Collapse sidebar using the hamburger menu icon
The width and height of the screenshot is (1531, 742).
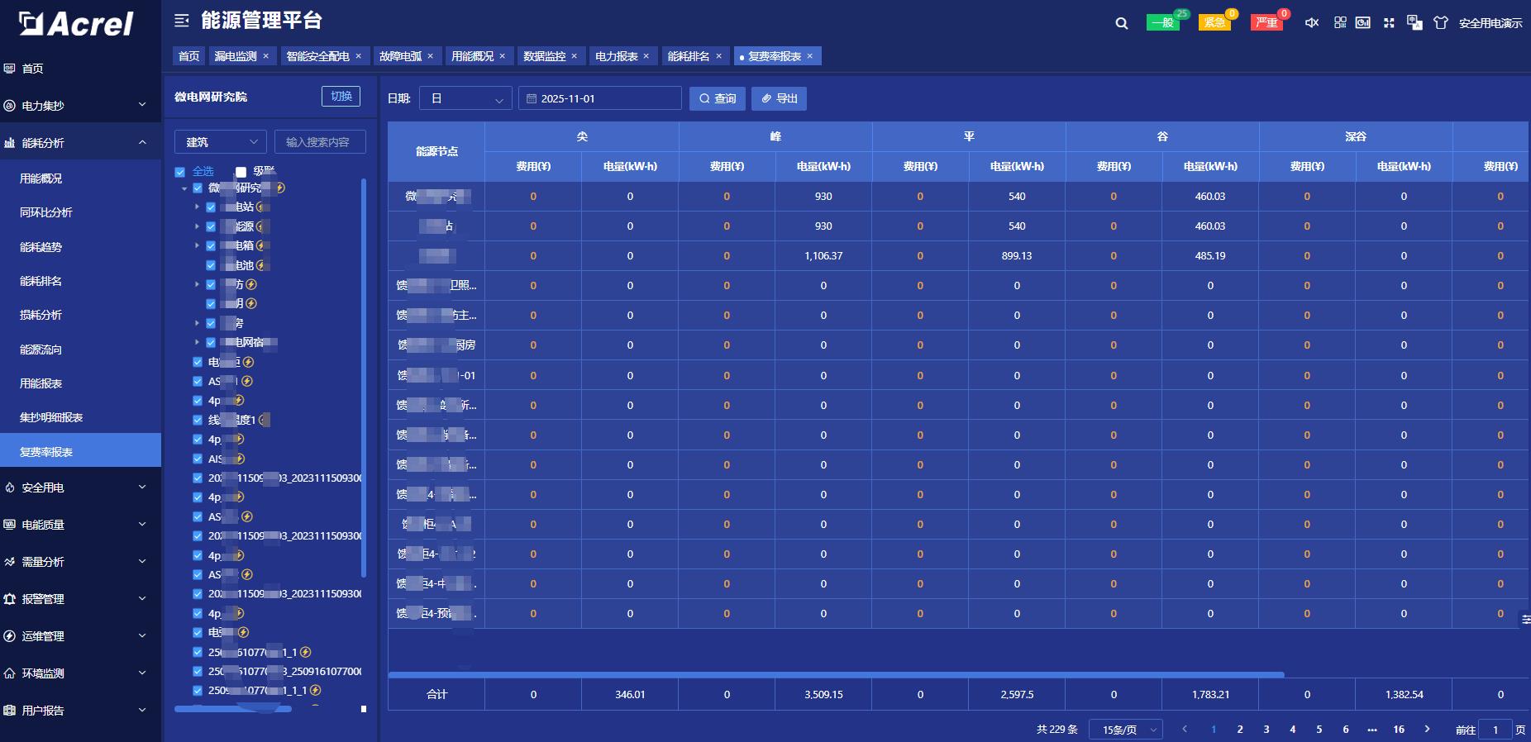point(181,21)
